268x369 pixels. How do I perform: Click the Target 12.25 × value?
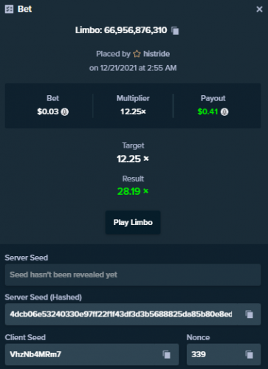coord(133,159)
